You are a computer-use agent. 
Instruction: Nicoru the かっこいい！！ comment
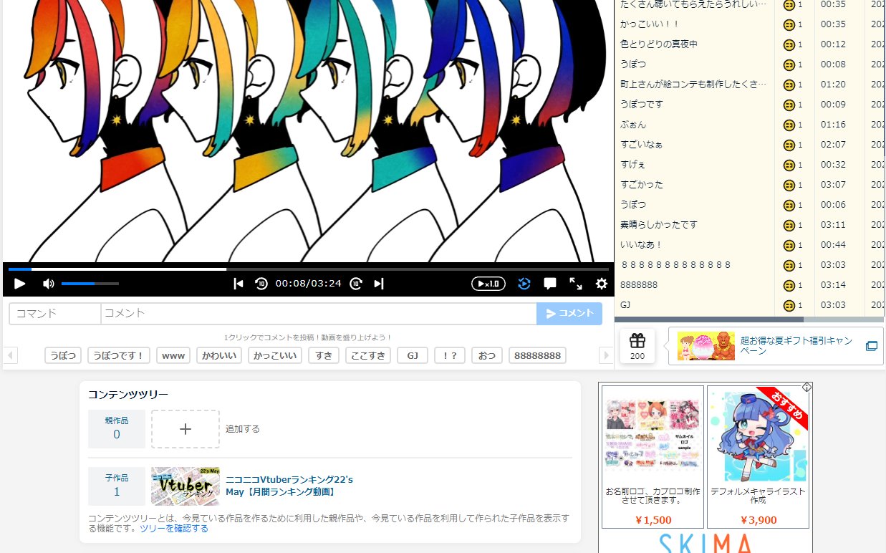[789, 24]
